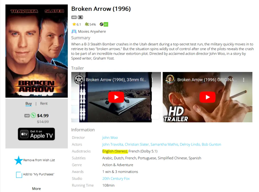This screenshot has height=192, width=259.
Task: Expand the More section below purchases
Action: (37, 189)
